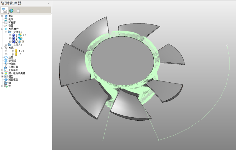236x150 pixels.
Task: Expand toolpath 2 details
Action: pos(10,38)
